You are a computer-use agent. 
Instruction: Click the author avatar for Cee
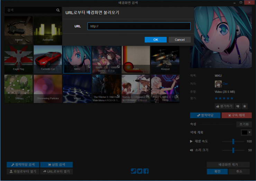[x=218, y=84]
